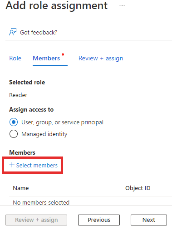Click the Previous button
172x230 pixels.
99,220
